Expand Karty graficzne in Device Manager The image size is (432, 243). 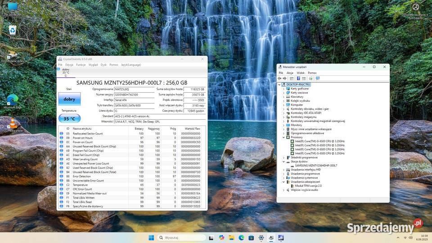pyautogui.click(x=283, y=89)
